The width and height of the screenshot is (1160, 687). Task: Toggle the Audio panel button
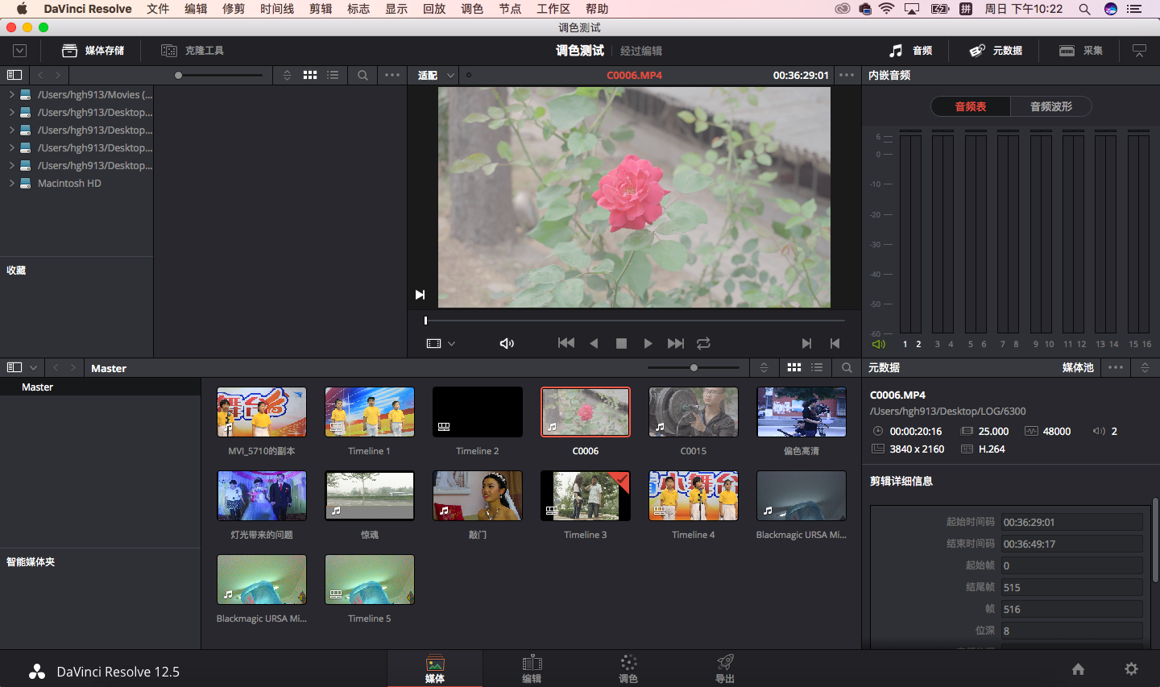coord(910,51)
